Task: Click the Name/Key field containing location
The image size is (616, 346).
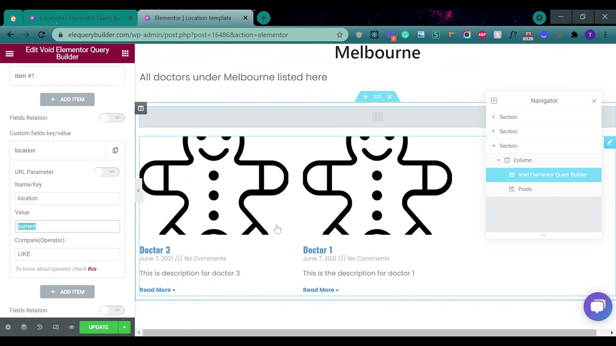Action: click(67, 198)
